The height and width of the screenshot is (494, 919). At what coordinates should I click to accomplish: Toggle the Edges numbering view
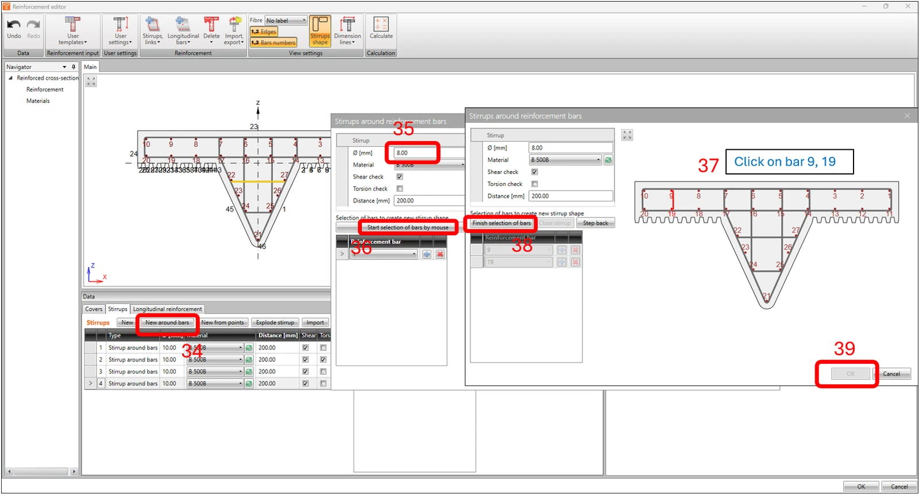pos(264,32)
